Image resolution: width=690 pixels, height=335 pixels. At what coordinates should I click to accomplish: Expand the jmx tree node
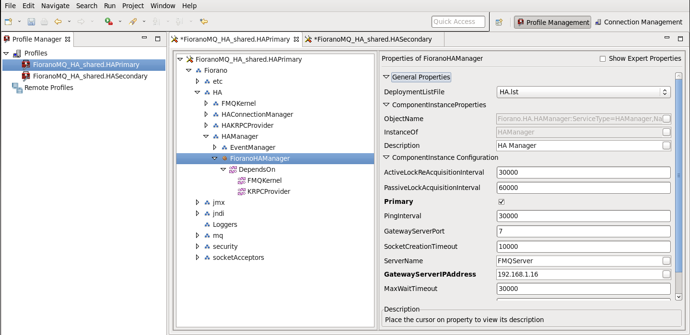click(x=198, y=202)
